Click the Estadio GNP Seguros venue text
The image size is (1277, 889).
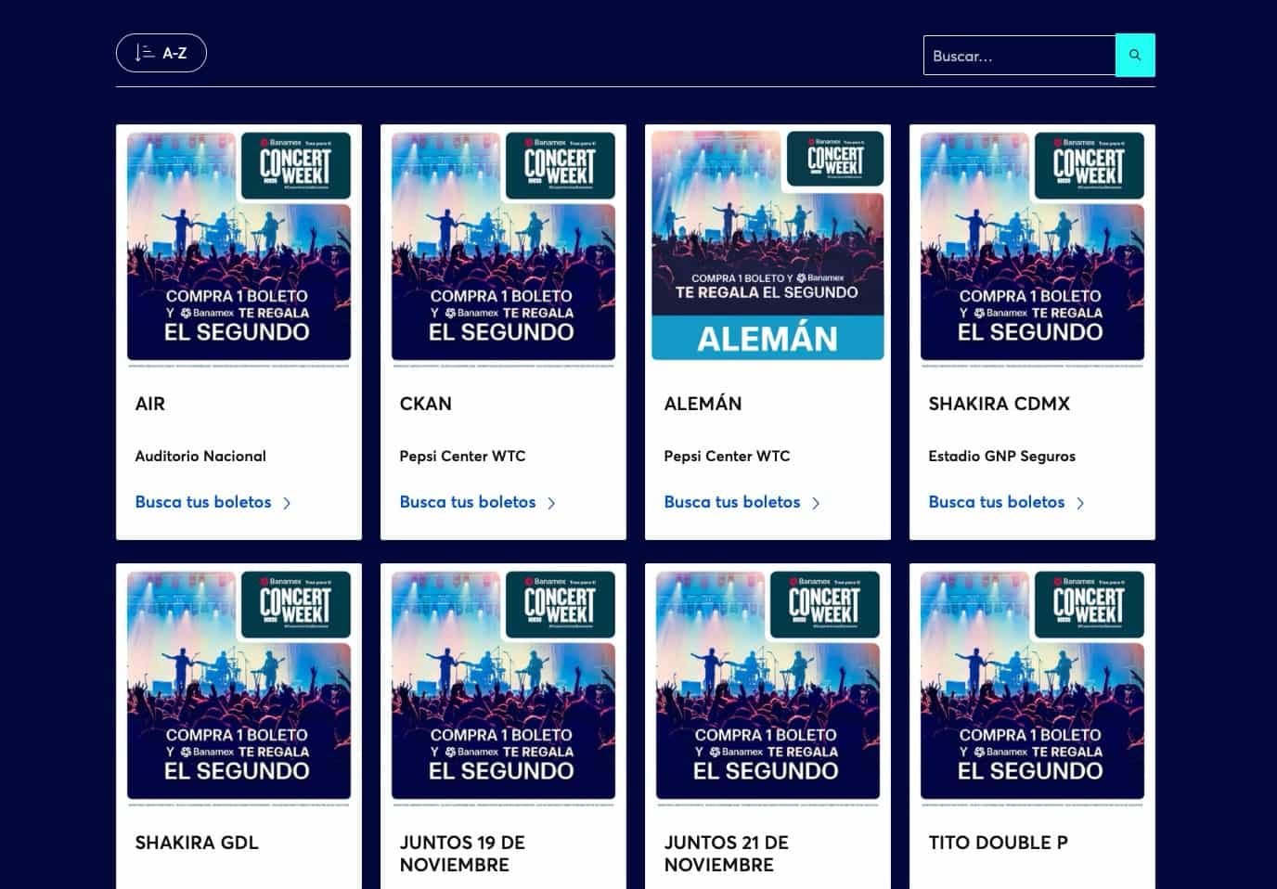(1002, 456)
